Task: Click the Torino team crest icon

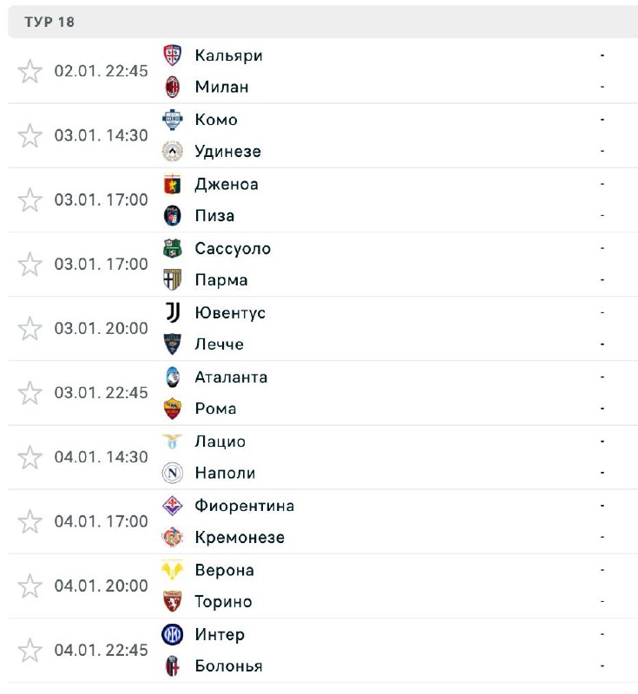Action: click(173, 601)
